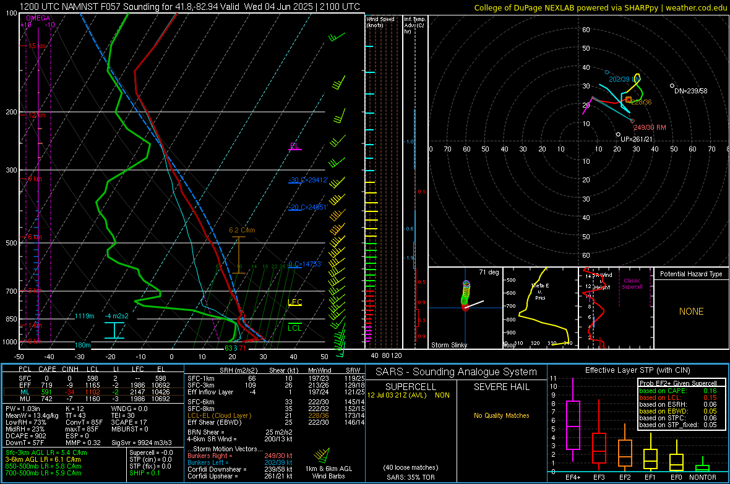This screenshot has width=730, height=484.
Task: Click the 'Storm Slinky' panel label
Action: tap(449, 345)
